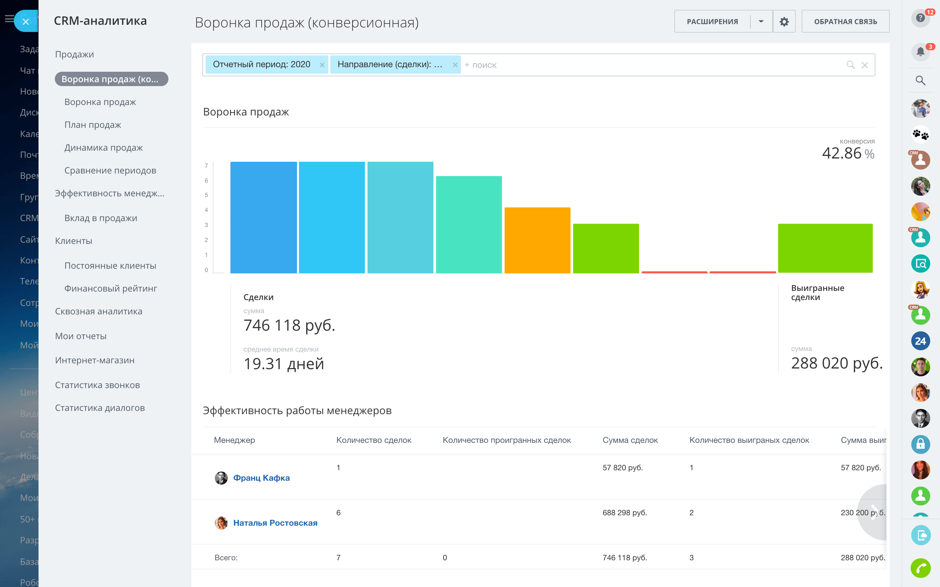Image resolution: width=940 pixels, height=587 pixels.
Task: Open report settings via the gear icon
Action: tap(784, 21)
